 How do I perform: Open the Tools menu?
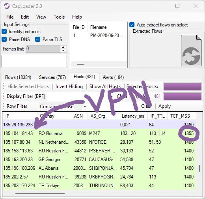pyautogui.click(x=59, y=17)
